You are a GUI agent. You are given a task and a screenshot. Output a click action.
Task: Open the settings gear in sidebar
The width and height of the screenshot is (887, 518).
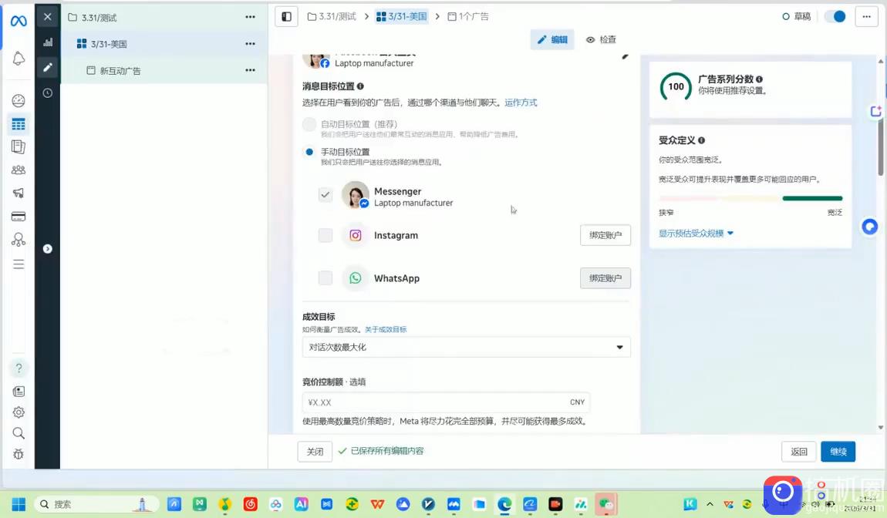click(18, 412)
